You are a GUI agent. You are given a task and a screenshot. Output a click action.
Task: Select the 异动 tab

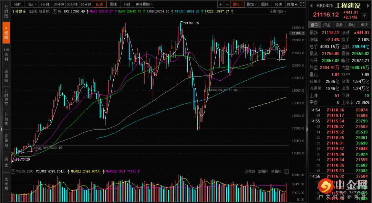pos(352,25)
